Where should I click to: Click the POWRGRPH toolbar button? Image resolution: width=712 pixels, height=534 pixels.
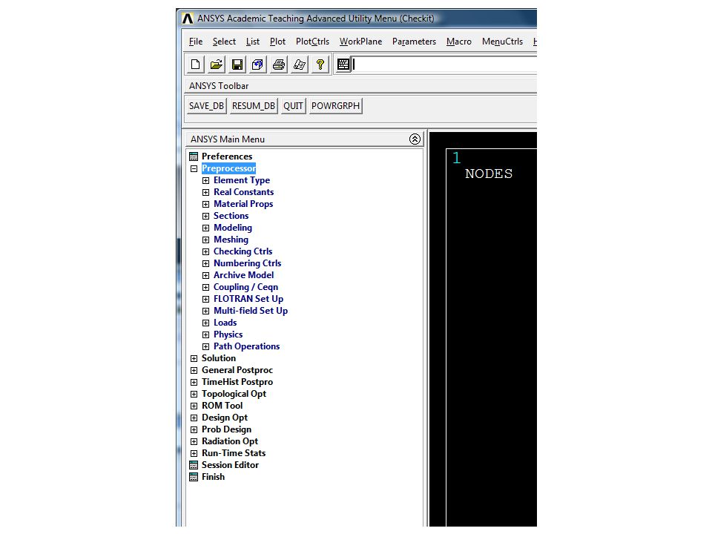335,106
